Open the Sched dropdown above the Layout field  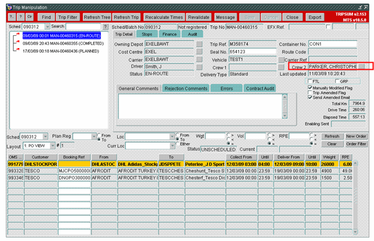tap(45, 137)
